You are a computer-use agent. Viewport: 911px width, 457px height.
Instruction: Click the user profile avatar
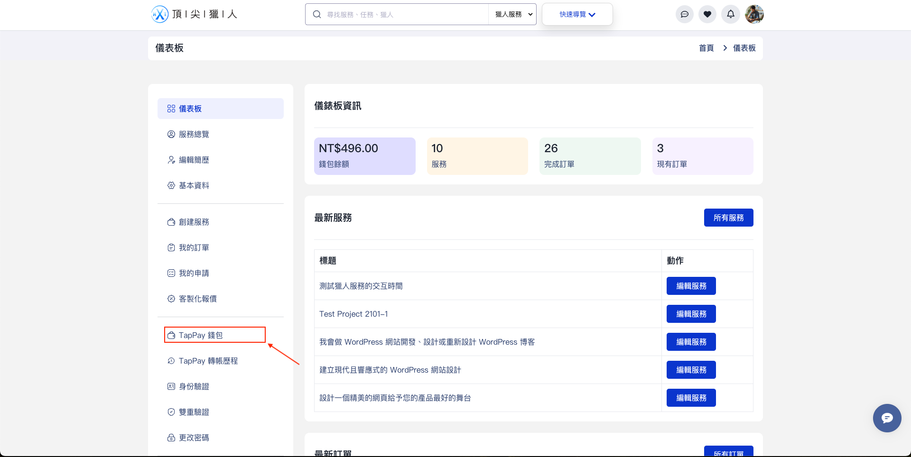coord(754,14)
